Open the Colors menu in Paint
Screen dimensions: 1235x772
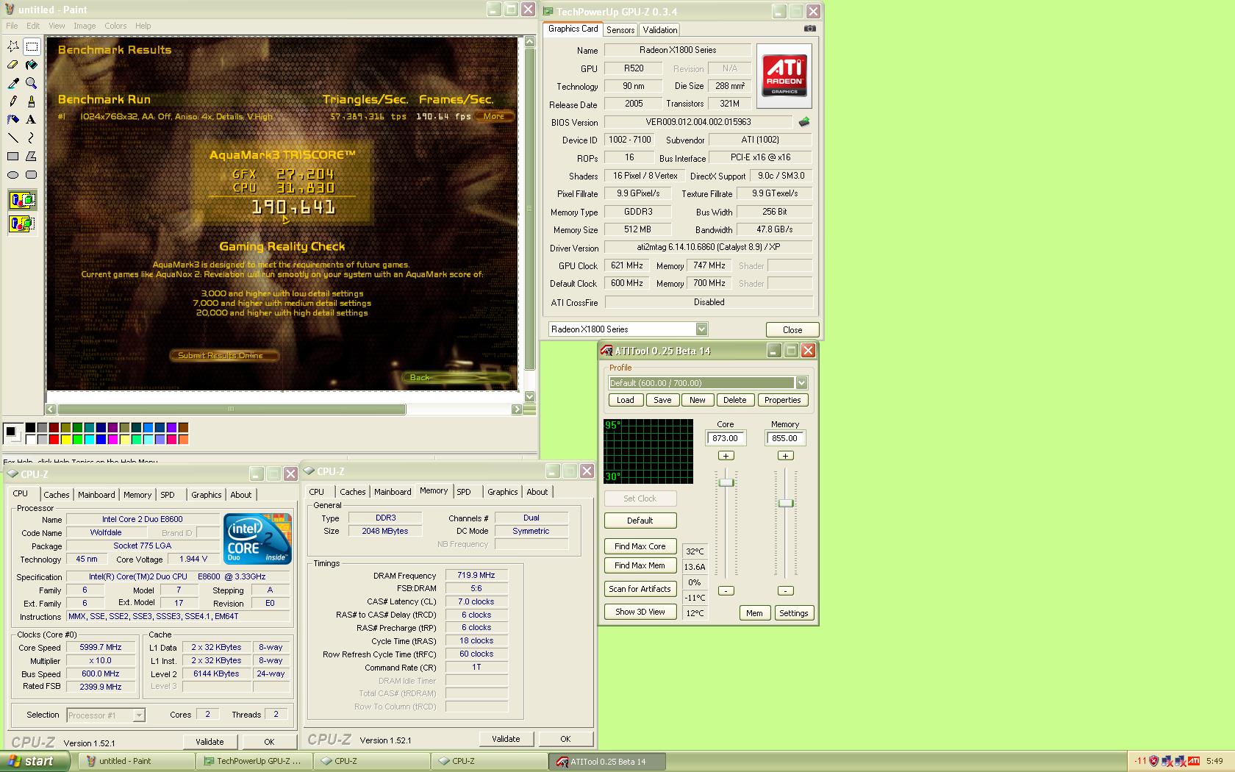(x=115, y=26)
